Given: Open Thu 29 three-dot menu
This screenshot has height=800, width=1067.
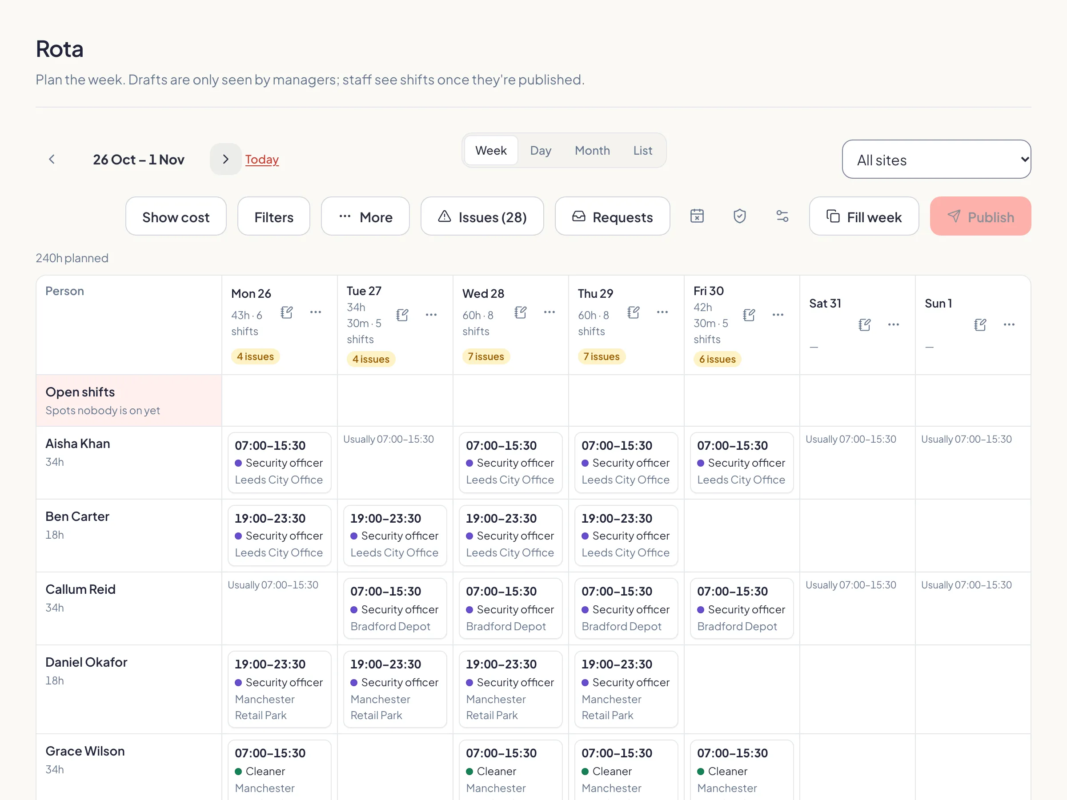Looking at the screenshot, I should (662, 312).
